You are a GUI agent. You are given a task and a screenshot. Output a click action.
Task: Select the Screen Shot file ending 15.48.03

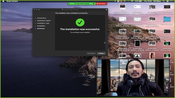137,7
